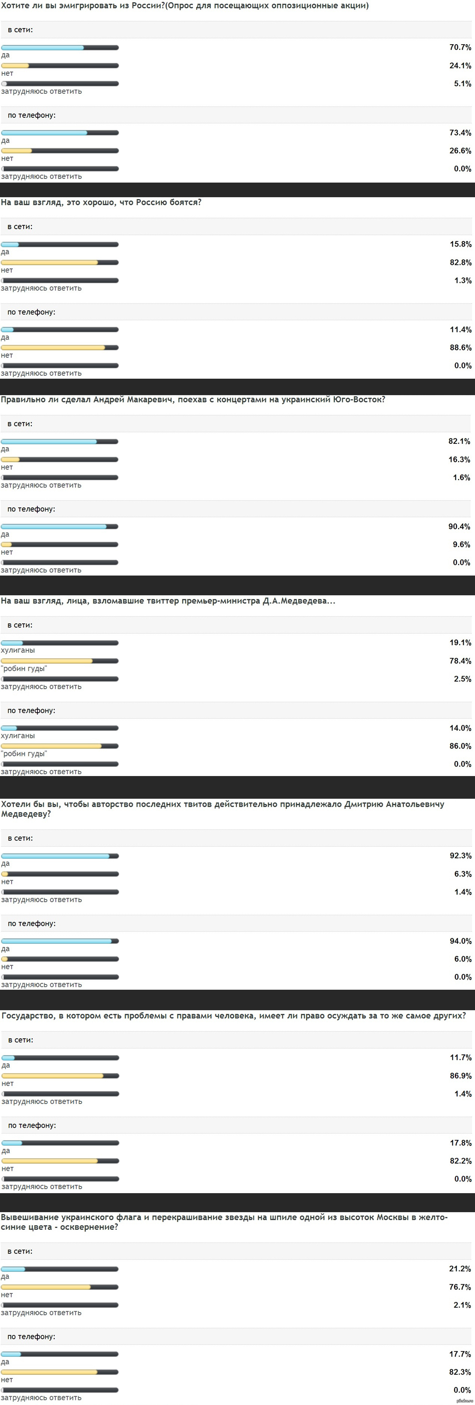
Task: Click the 14.0% 'хулиганы' phone result value
Action: pyautogui.click(x=460, y=728)
